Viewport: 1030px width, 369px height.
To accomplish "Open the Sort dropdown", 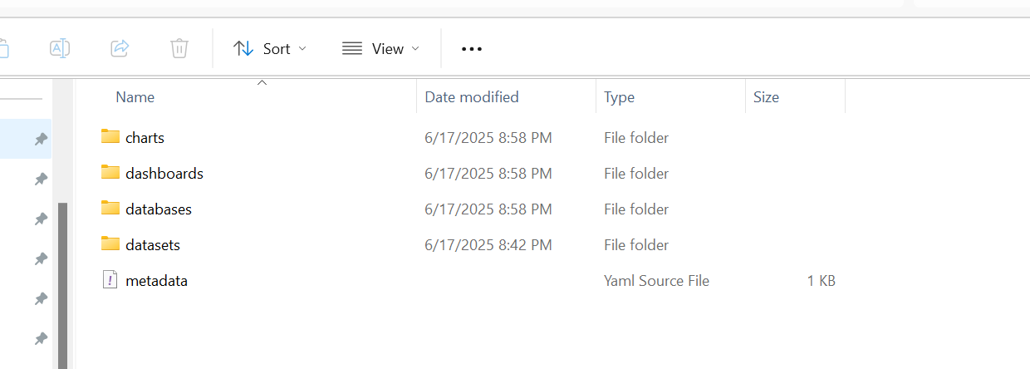I will tap(270, 48).
